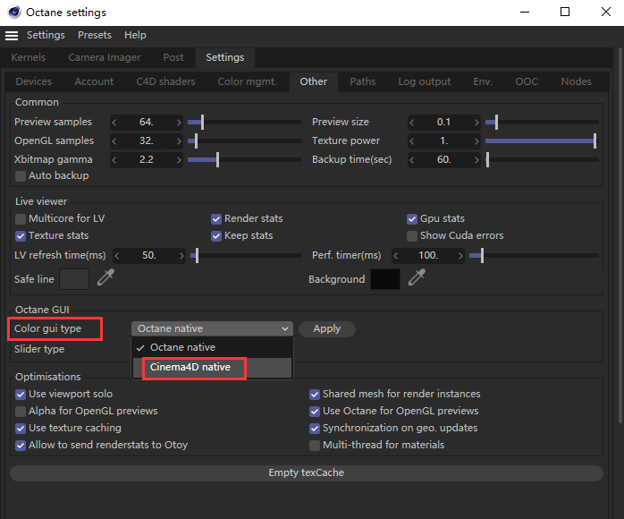The height and width of the screenshot is (519, 624).
Task: Enable Show Cuda errors checkbox
Action: coord(412,236)
